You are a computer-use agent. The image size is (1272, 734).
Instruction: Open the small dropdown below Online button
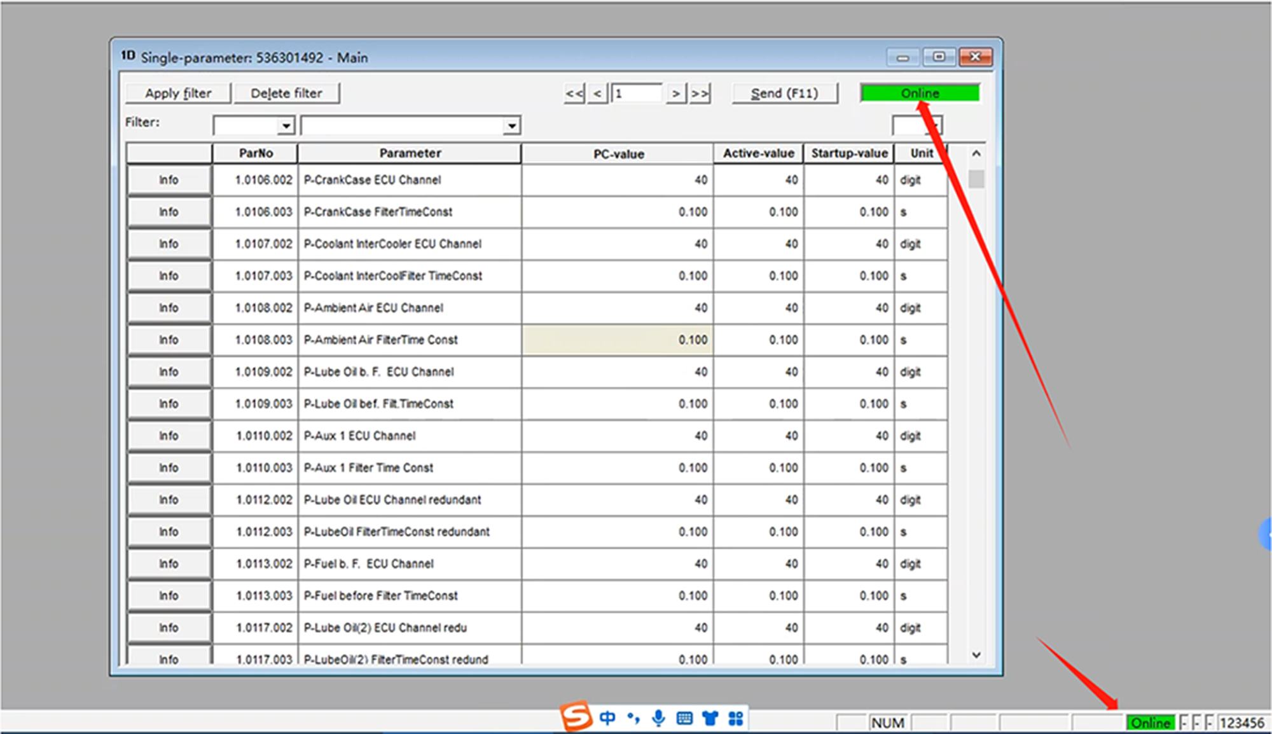click(x=936, y=125)
